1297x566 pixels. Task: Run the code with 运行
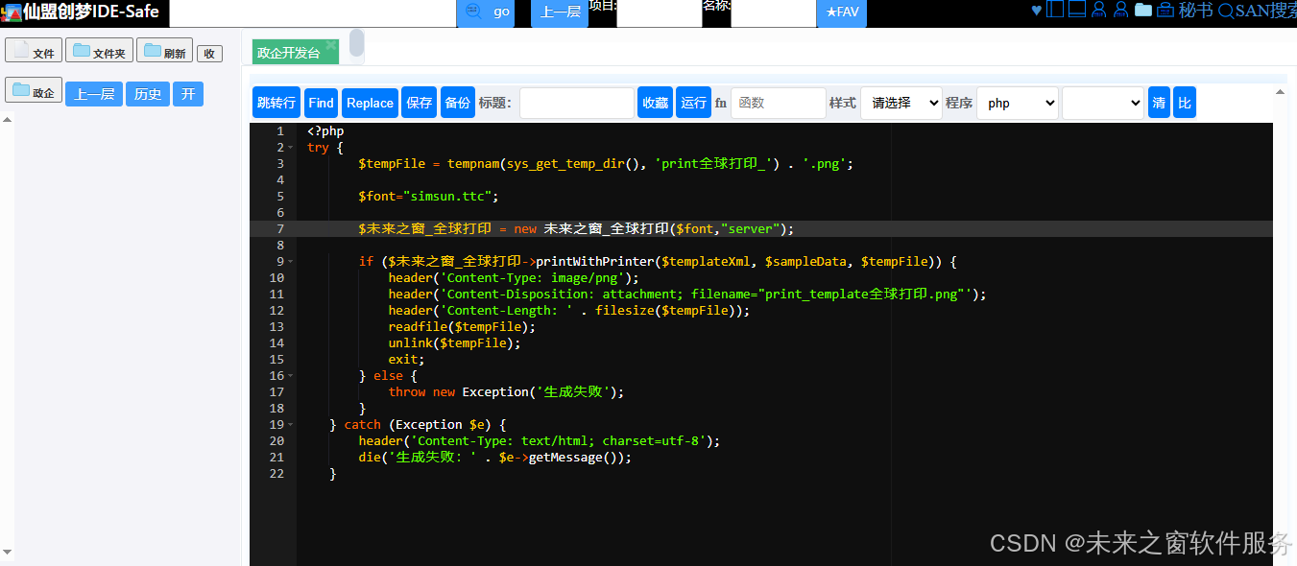(694, 103)
